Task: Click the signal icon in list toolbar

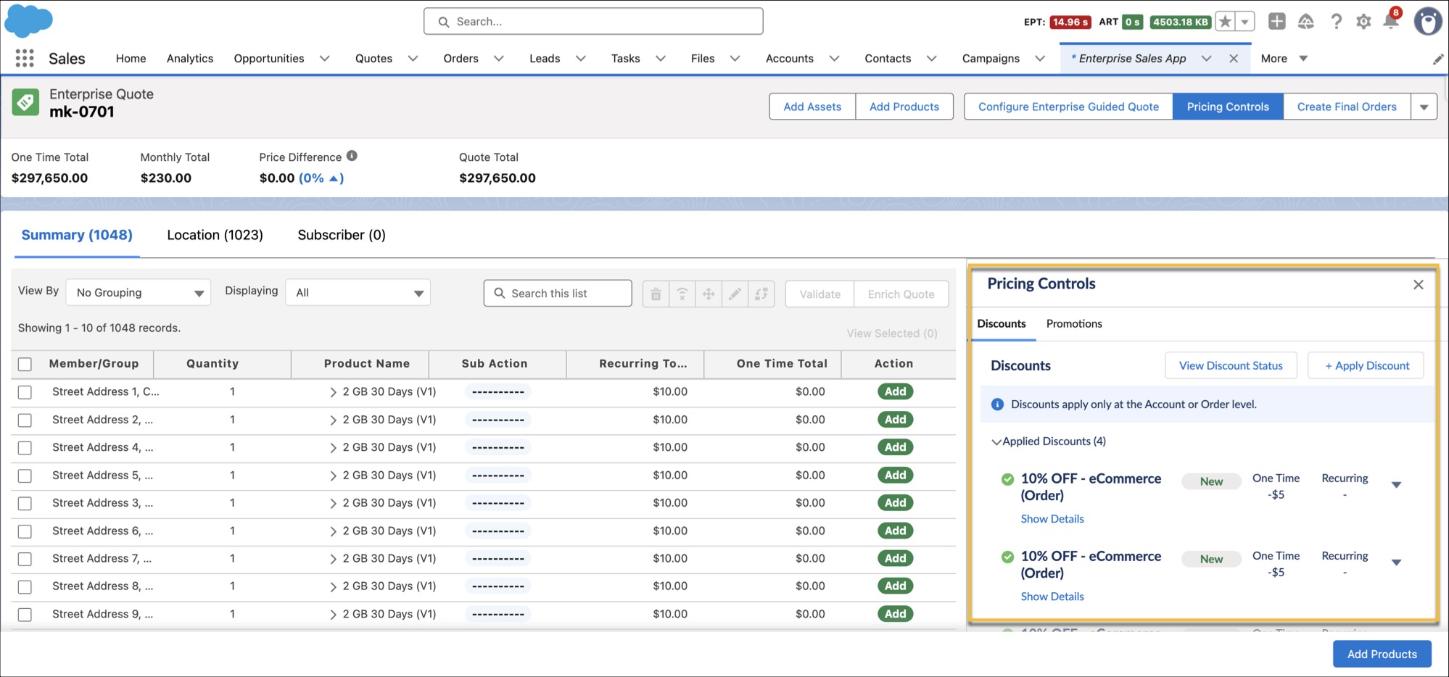Action: click(x=682, y=294)
